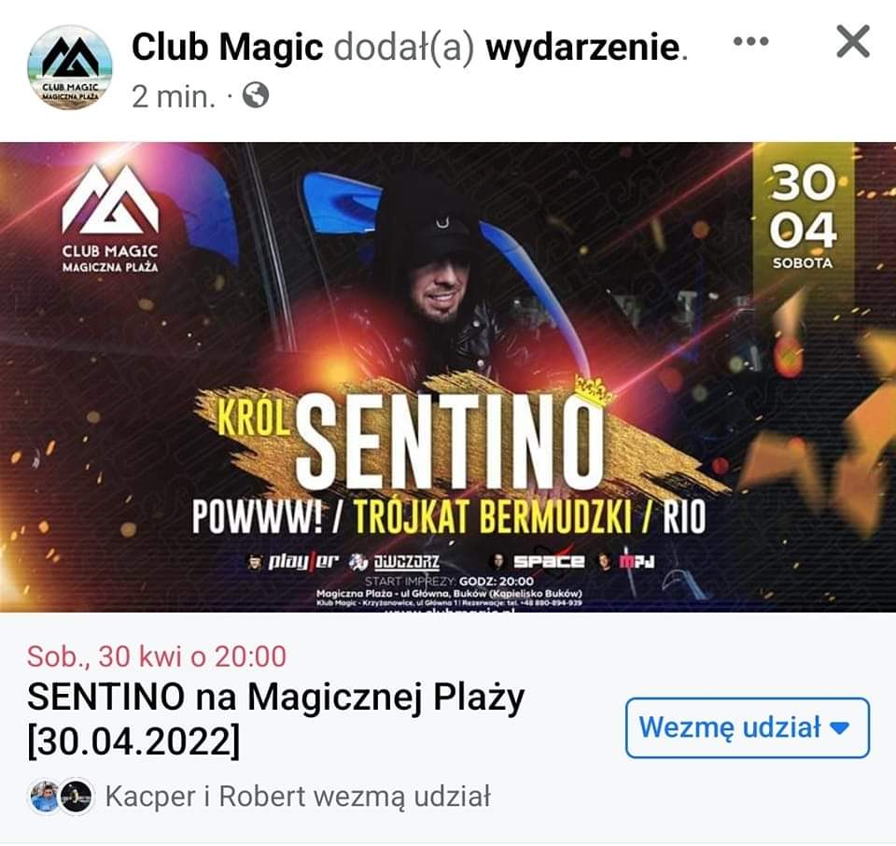
Task: Open the first attendee avatar
Action: pyautogui.click(x=45, y=797)
